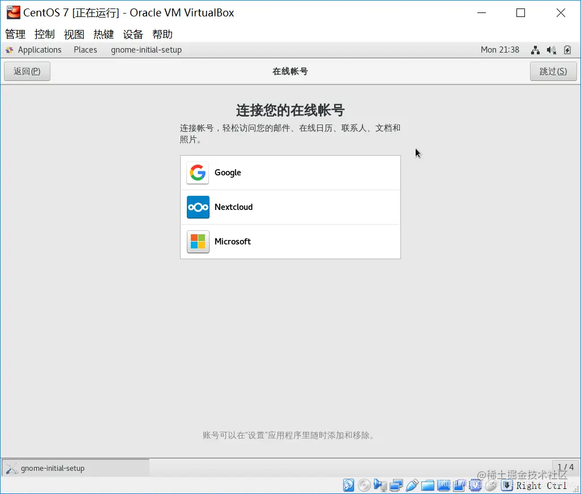Minimize the VirtualBox window
581x494 pixels.
tap(481, 12)
